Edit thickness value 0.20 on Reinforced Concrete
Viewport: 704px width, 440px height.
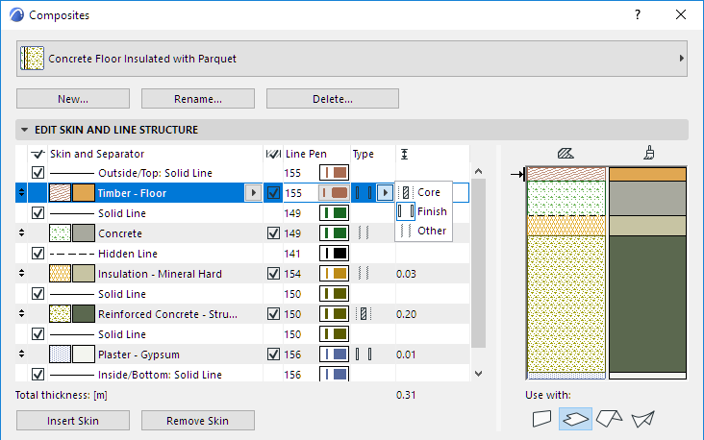point(406,314)
